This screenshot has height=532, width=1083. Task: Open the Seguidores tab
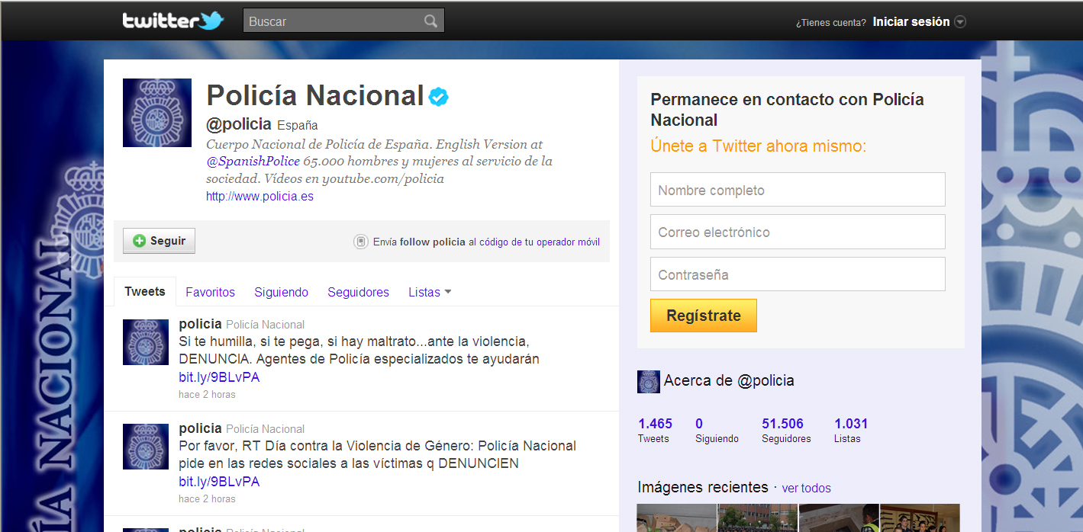coord(358,292)
